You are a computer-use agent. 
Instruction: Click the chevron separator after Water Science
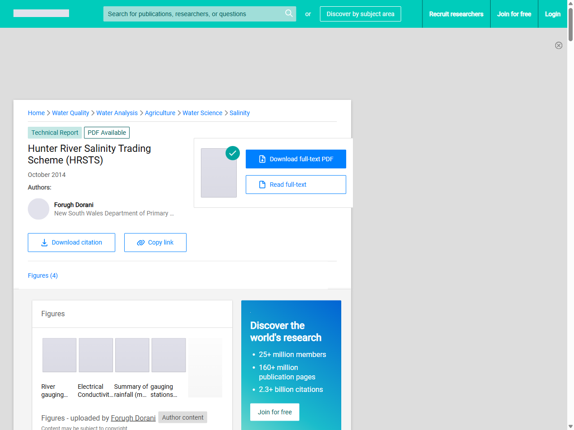click(226, 113)
